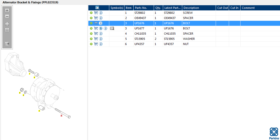Click callout 6 by the nut in the diagram
The width and height of the screenshot is (280, 140).
tap(20, 93)
